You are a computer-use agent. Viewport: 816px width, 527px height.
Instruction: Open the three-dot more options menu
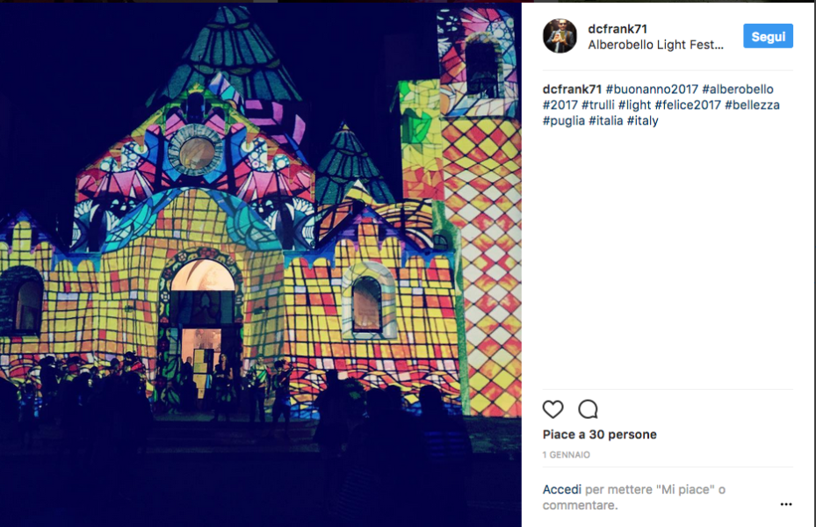(786, 504)
